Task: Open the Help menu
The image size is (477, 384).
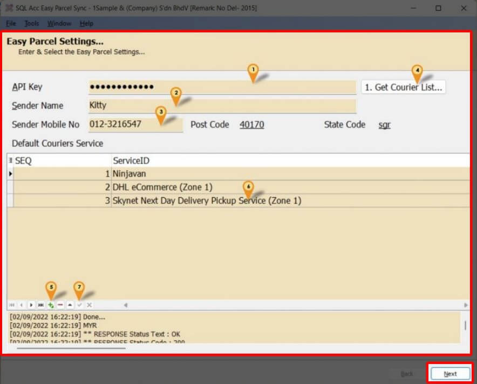Action: tap(86, 23)
